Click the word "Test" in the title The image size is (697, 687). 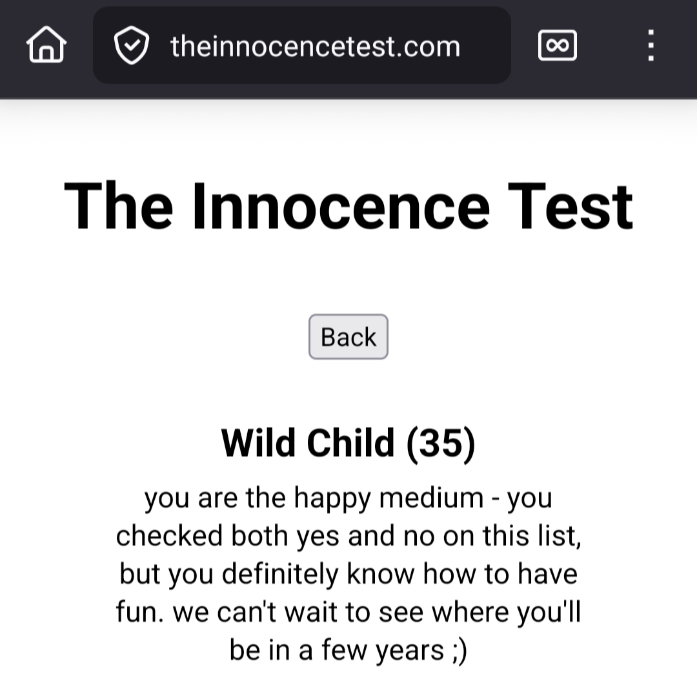coord(571,207)
